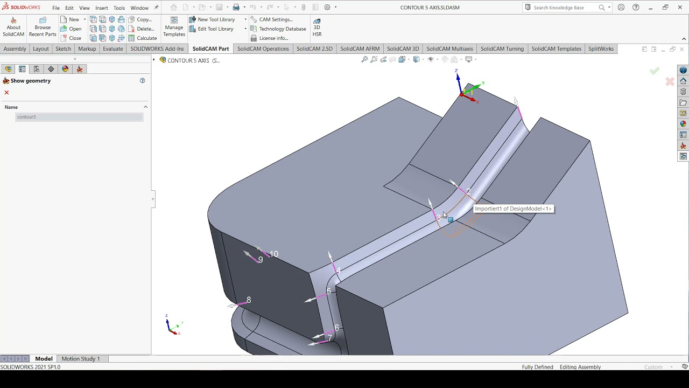The height and width of the screenshot is (388, 689).
Task: Open the Options gear dropdown arrow
Action: 335,8
